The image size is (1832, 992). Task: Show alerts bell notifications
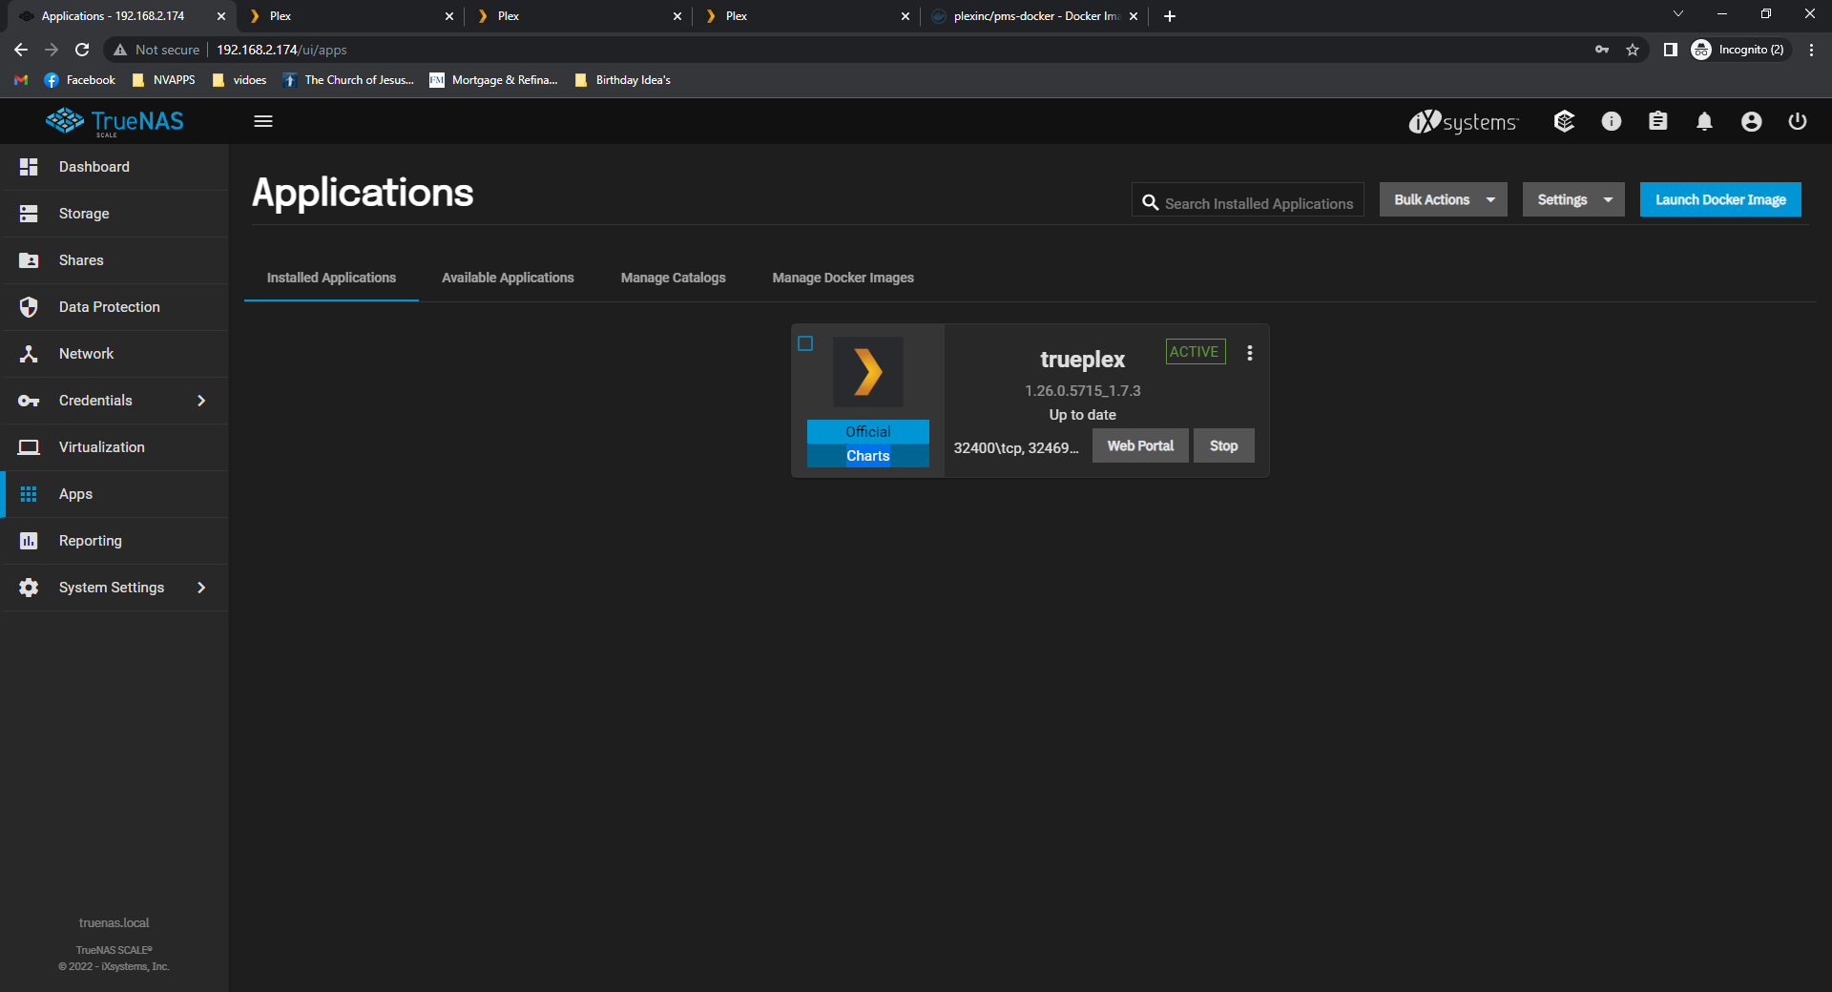pyautogui.click(x=1704, y=121)
